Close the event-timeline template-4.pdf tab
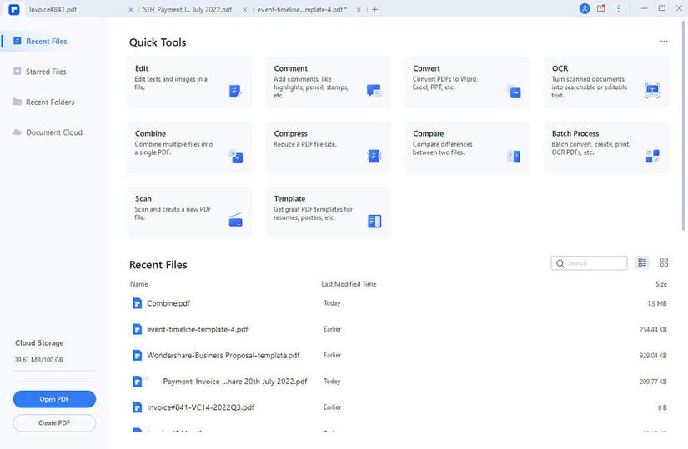Viewport: 688px width, 449px height. click(359, 9)
